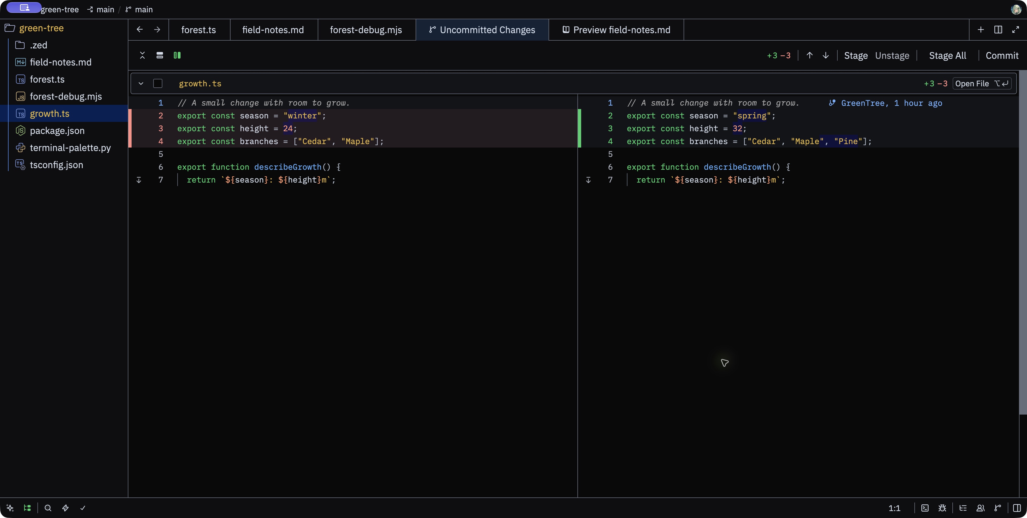Viewport: 1027px width, 518px height.
Task: Switch to the Preview field-notes.md tab
Action: click(616, 30)
